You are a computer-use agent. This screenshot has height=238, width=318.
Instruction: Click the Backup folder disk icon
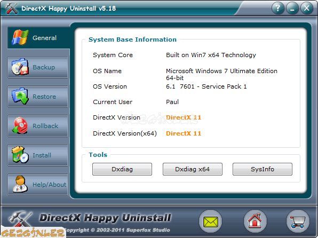point(20,67)
